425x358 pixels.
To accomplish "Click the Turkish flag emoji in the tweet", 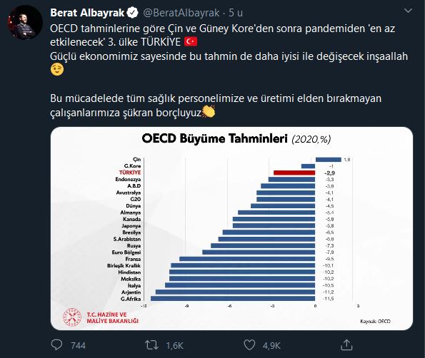I will [x=191, y=41].
